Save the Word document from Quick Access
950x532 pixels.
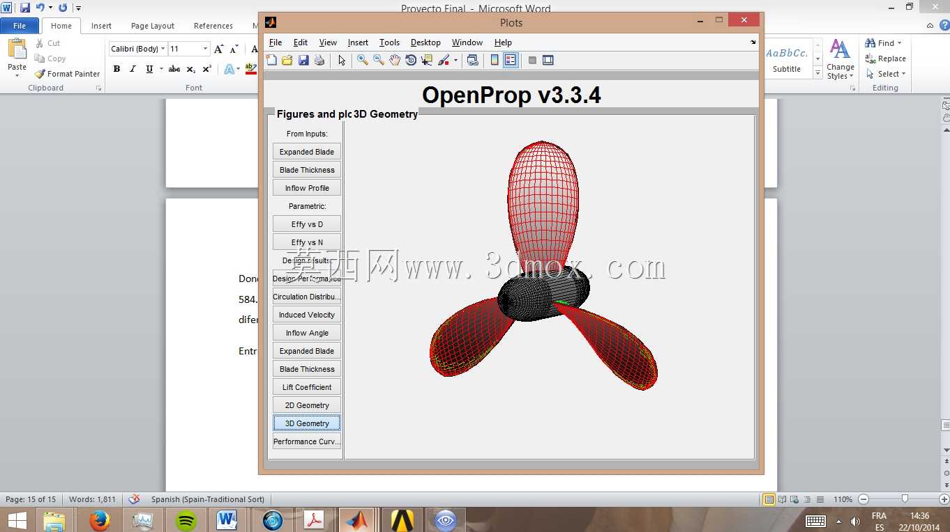click(25, 8)
